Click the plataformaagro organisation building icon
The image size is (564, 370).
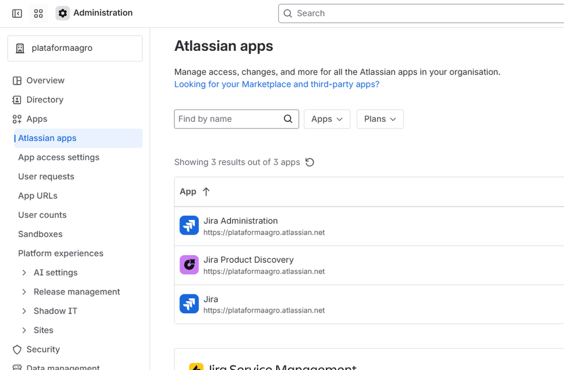coord(20,48)
